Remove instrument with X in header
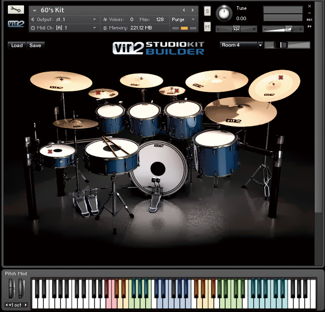Screen dimensions: 325x312 (309, 6)
